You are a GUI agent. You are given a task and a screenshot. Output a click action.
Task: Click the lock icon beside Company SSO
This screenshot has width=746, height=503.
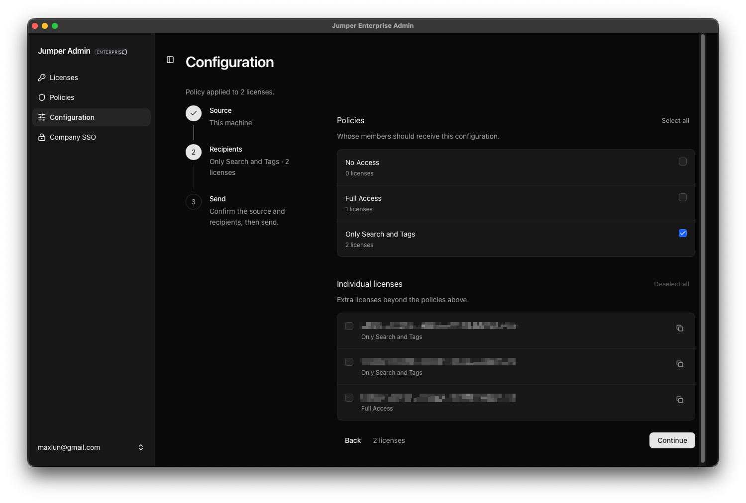click(42, 137)
